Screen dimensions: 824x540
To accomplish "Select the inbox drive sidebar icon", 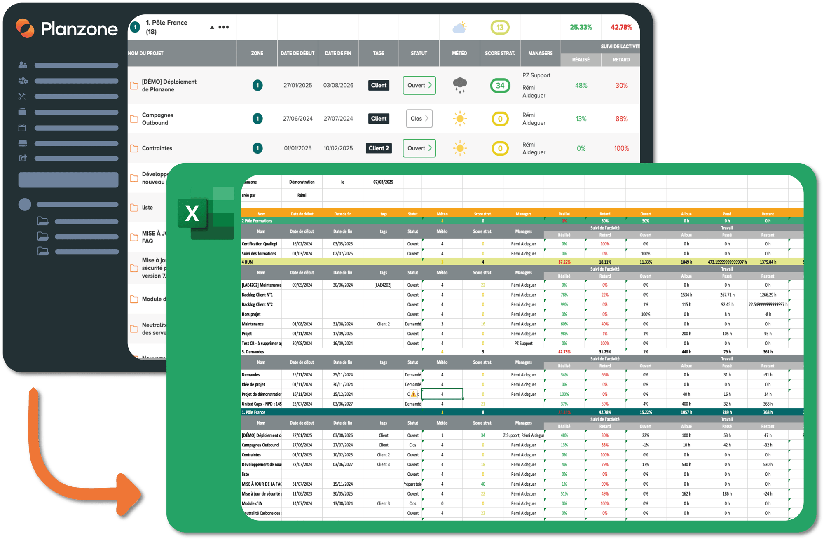I will point(23,143).
